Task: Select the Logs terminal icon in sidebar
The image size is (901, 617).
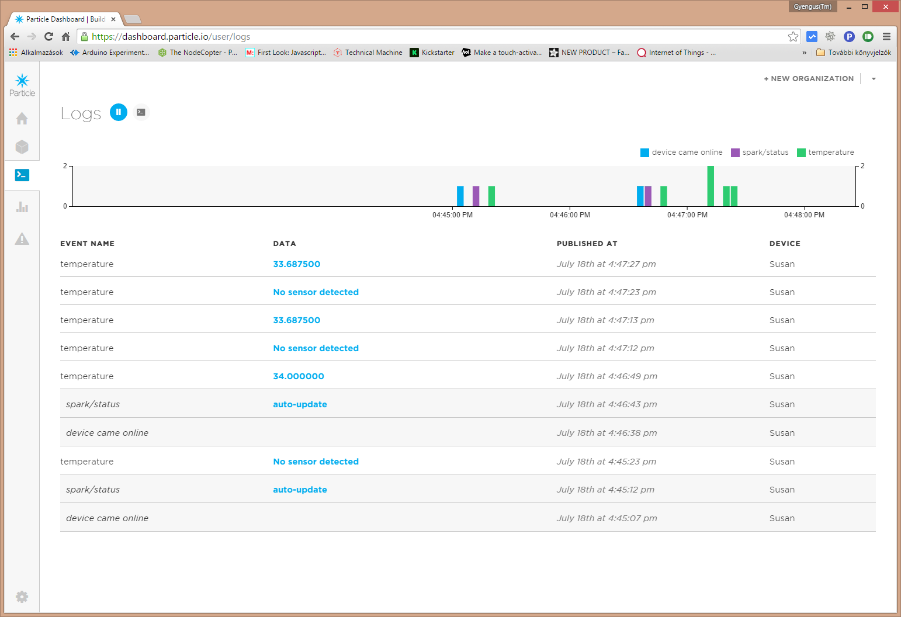Action: (22, 175)
